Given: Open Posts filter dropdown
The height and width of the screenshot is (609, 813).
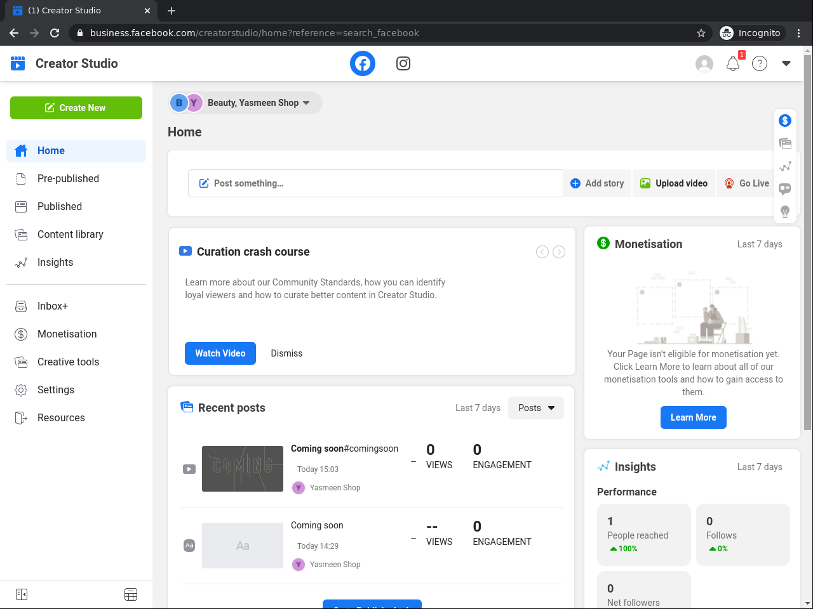Looking at the screenshot, I should coord(536,408).
